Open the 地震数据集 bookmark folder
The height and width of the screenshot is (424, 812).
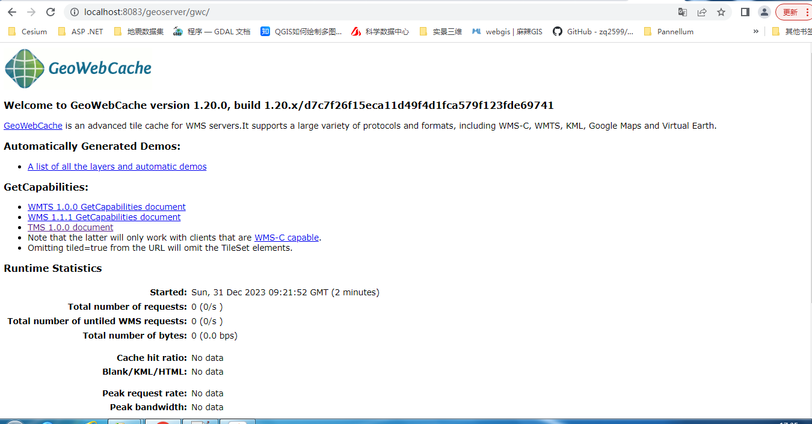138,31
